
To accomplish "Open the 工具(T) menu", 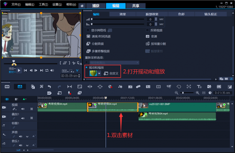I will [x=44, y=4].
